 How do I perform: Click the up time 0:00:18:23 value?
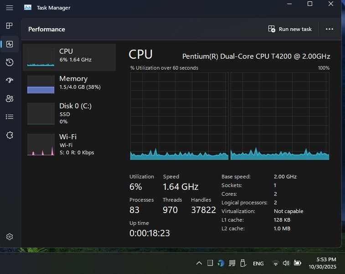click(149, 233)
